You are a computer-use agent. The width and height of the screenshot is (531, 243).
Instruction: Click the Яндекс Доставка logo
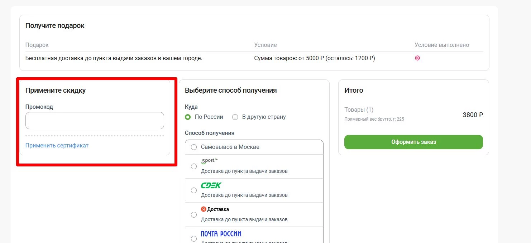(215, 209)
